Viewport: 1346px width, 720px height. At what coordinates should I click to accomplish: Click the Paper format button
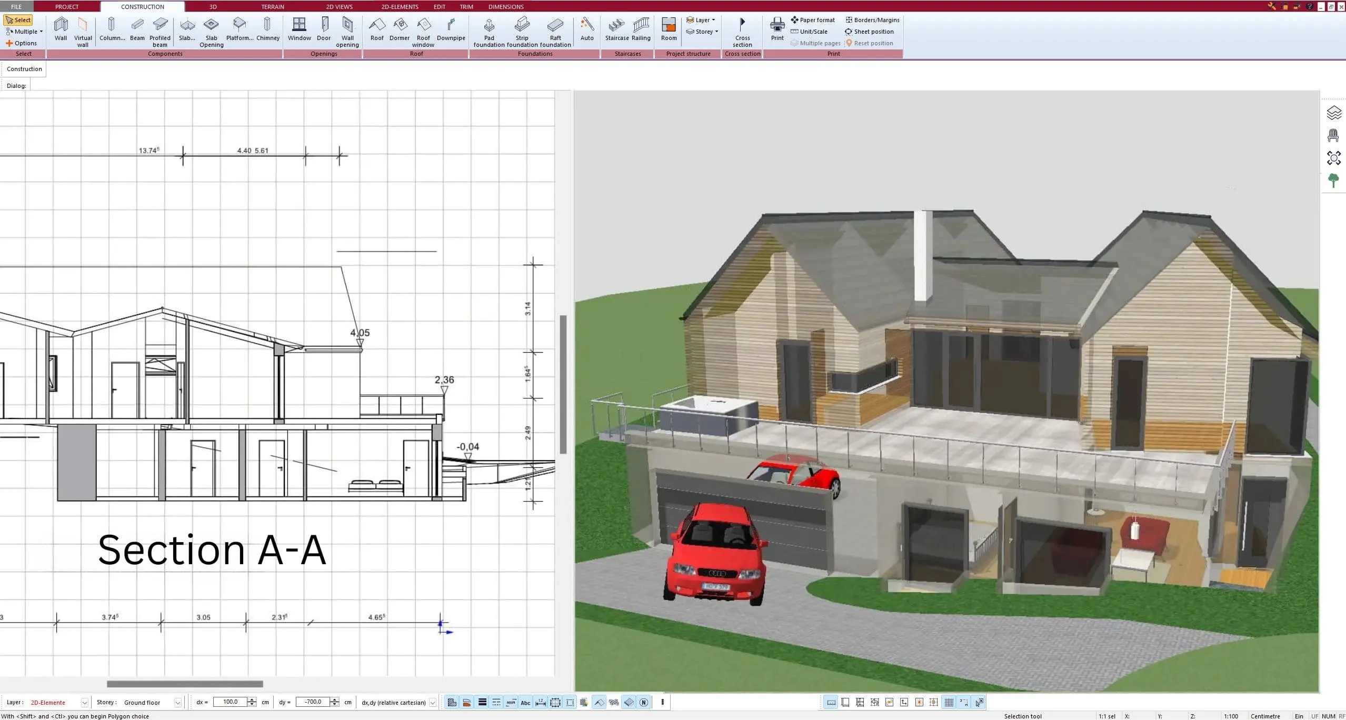(812, 20)
